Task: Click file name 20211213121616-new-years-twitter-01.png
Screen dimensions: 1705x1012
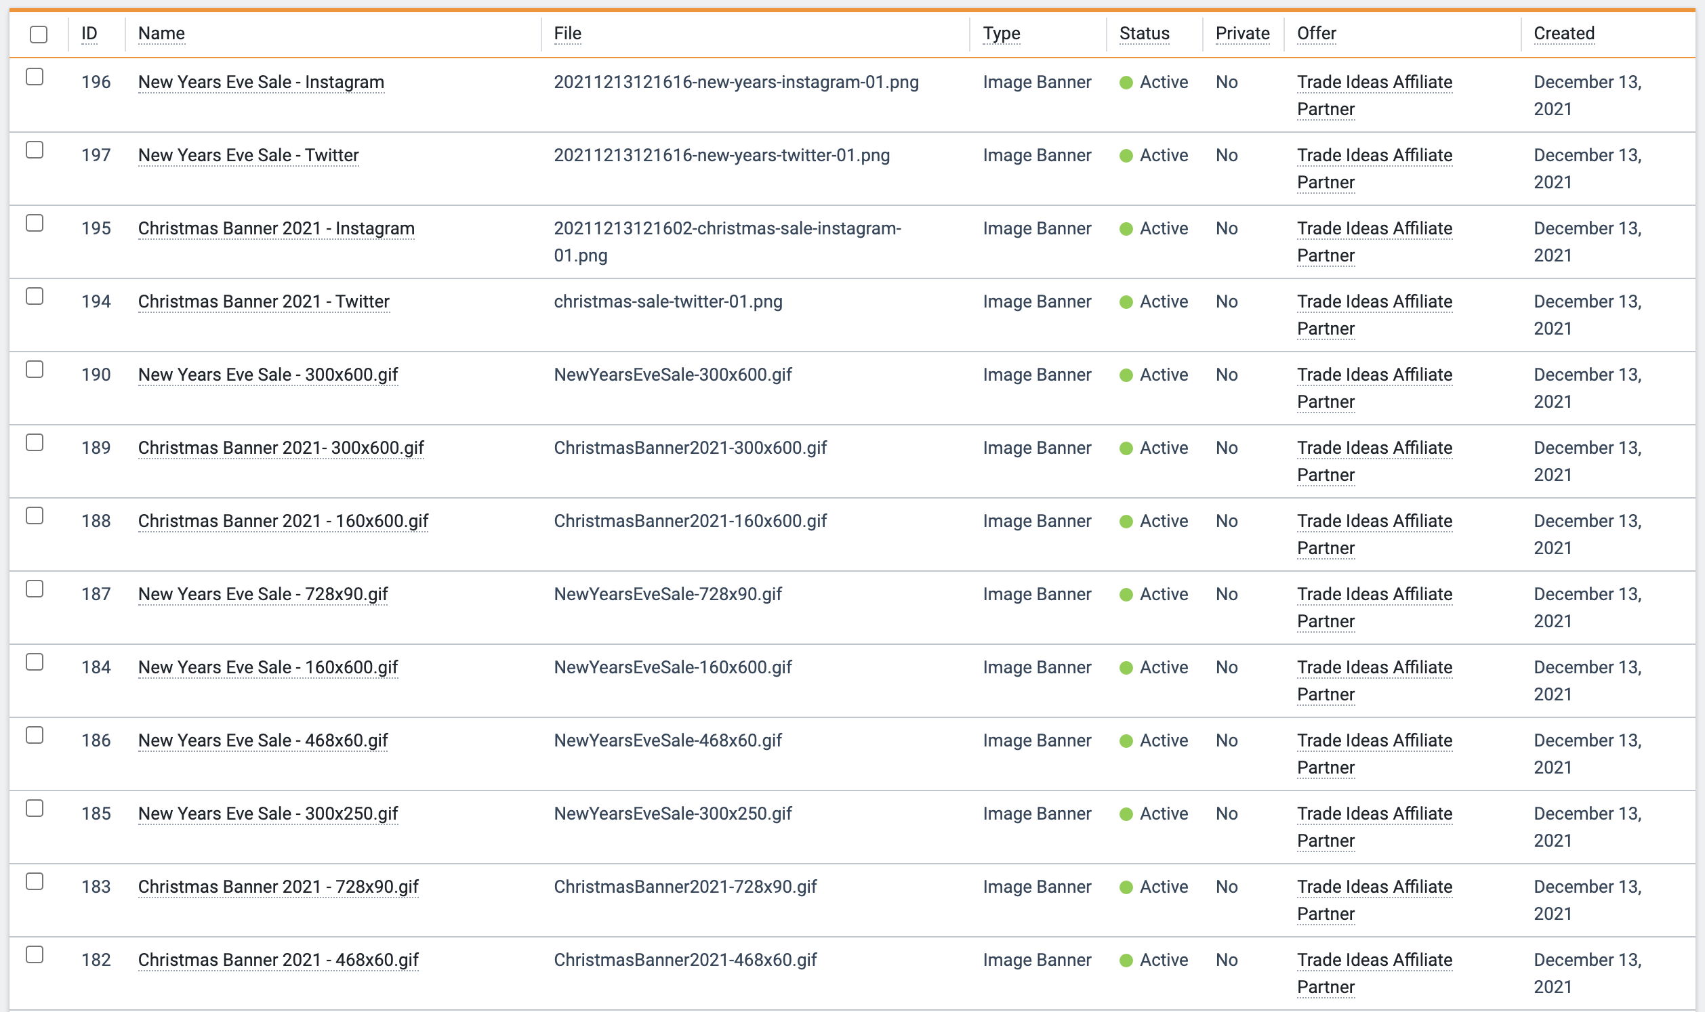Action: pos(722,156)
